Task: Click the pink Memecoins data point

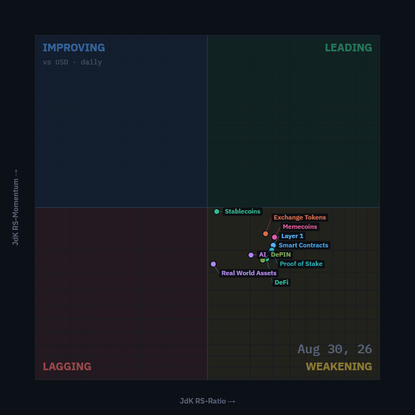Action: tap(275, 237)
